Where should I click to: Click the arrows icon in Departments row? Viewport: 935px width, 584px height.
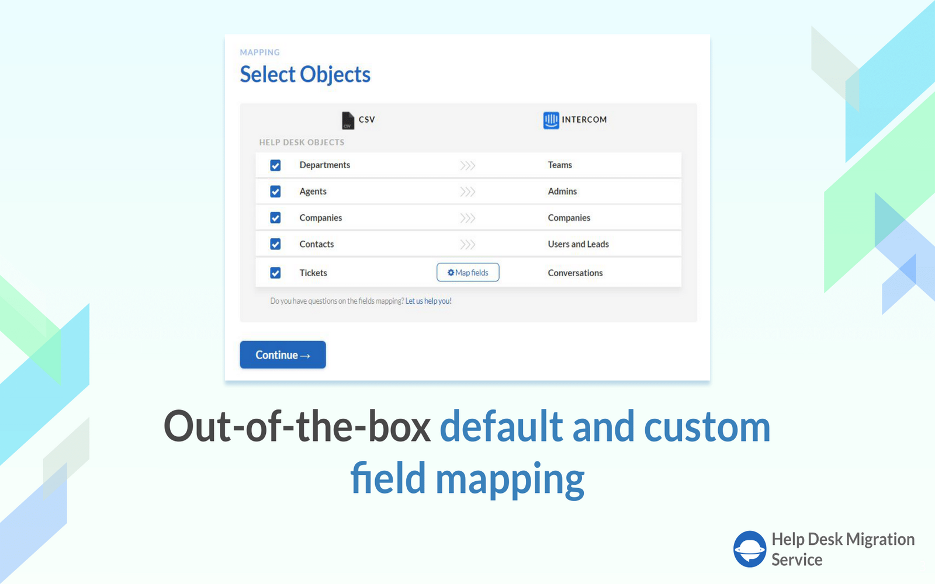pyautogui.click(x=467, y=166)
